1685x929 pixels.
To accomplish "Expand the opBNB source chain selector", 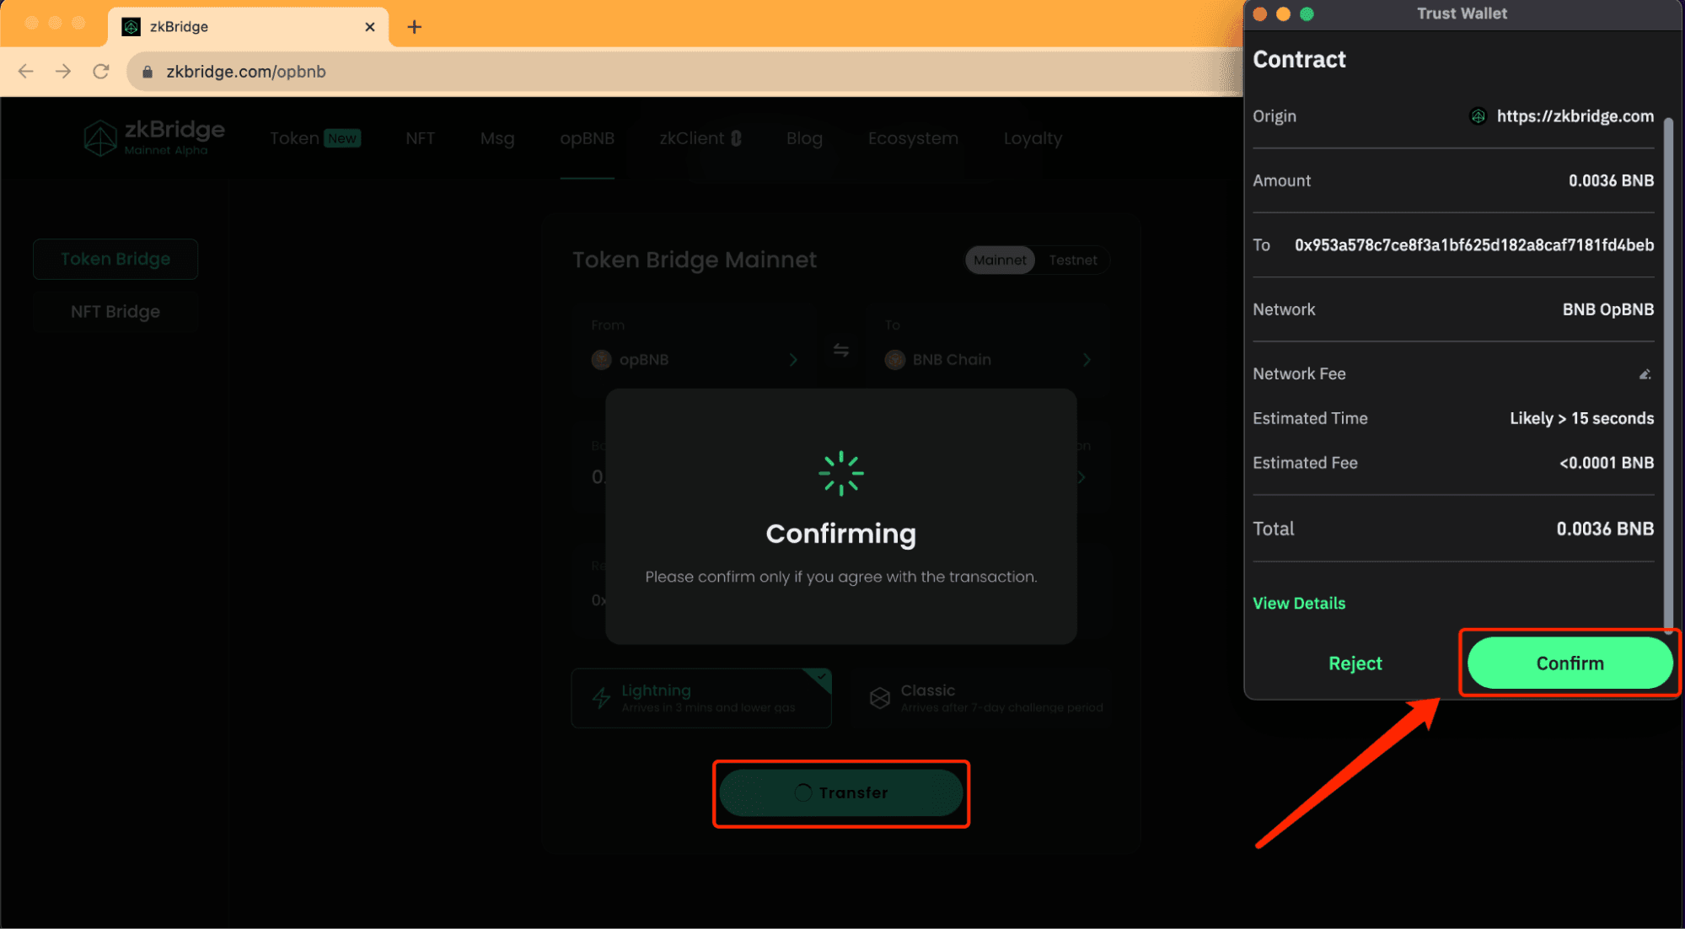I will pyautogui.click(x=695, y=360).
